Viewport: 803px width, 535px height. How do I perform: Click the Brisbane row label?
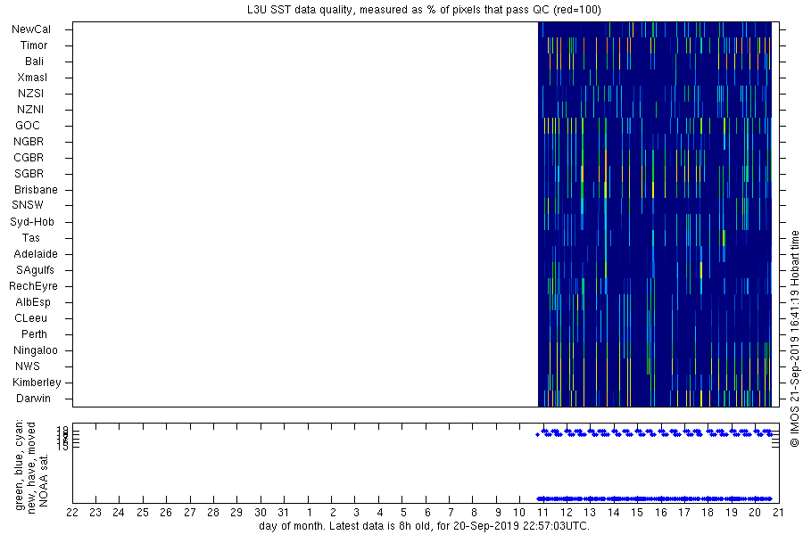click(36, 189)
